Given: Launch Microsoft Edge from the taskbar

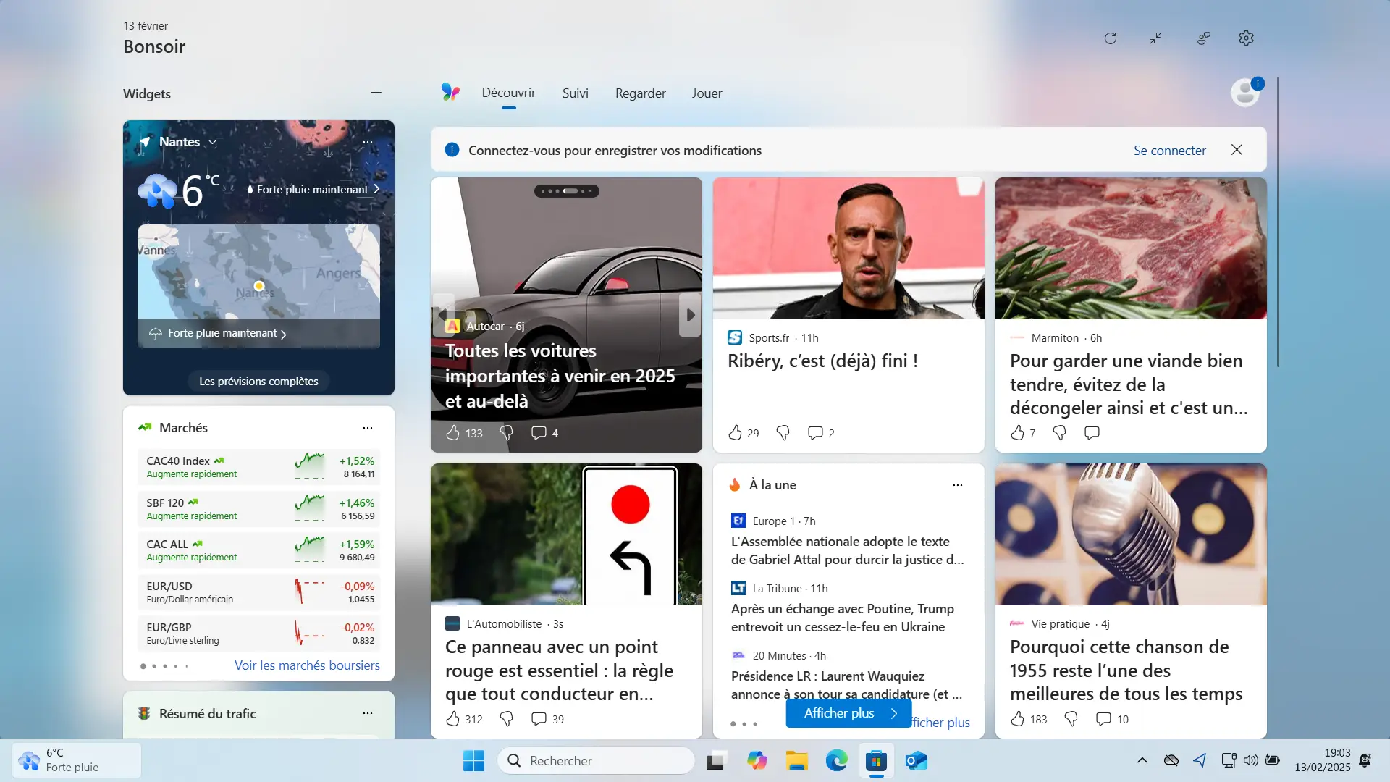Looking at the screenshot, I should [836, 761].
